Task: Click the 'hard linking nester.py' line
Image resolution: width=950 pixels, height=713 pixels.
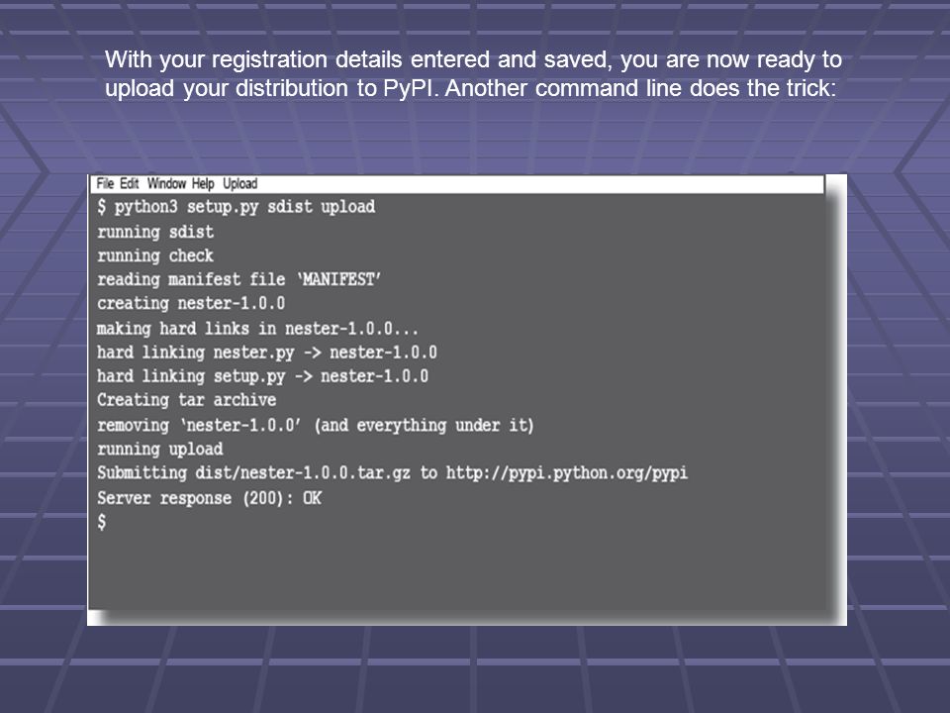Action: (x=266, y=353)
